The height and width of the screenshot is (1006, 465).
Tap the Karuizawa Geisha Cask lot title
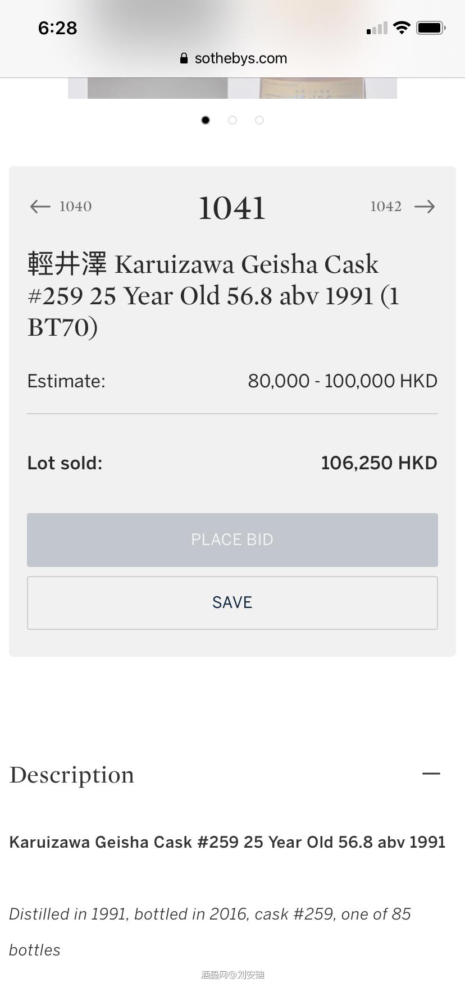click(x=213, y=295)
